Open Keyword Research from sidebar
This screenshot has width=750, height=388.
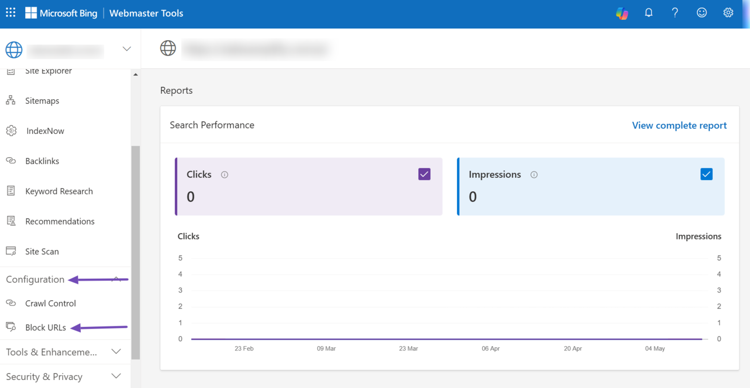(x=59, y=191)
